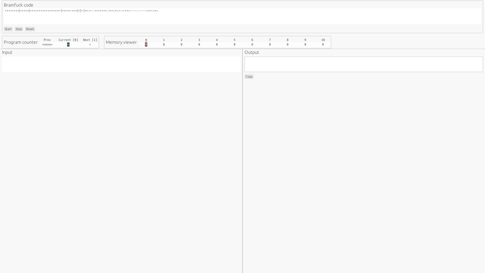The height and width of the screenshot is (273, 485).
Task: Click memory cell index 0 header
Action: 146,40
